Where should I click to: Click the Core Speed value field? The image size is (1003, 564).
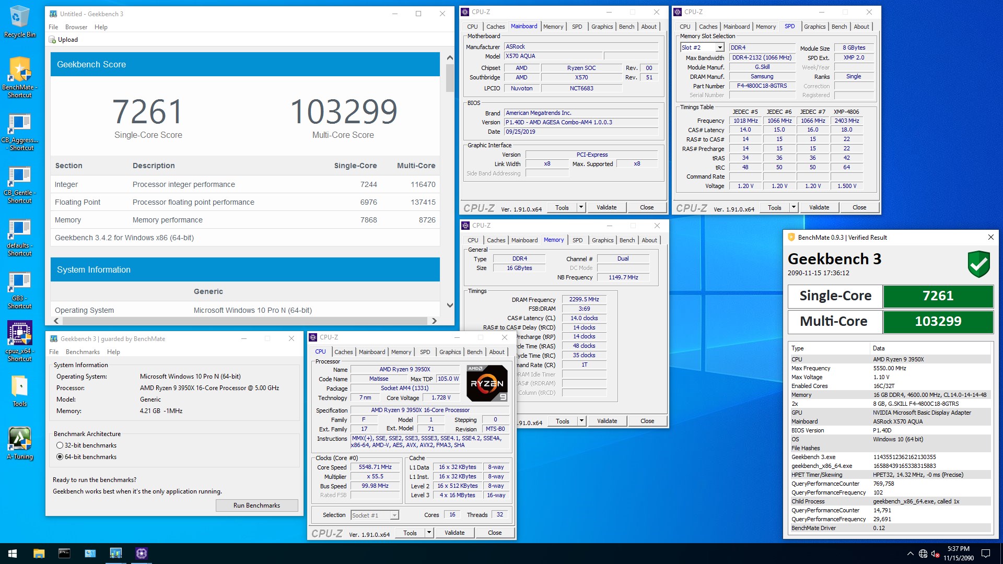pos(375,467)
